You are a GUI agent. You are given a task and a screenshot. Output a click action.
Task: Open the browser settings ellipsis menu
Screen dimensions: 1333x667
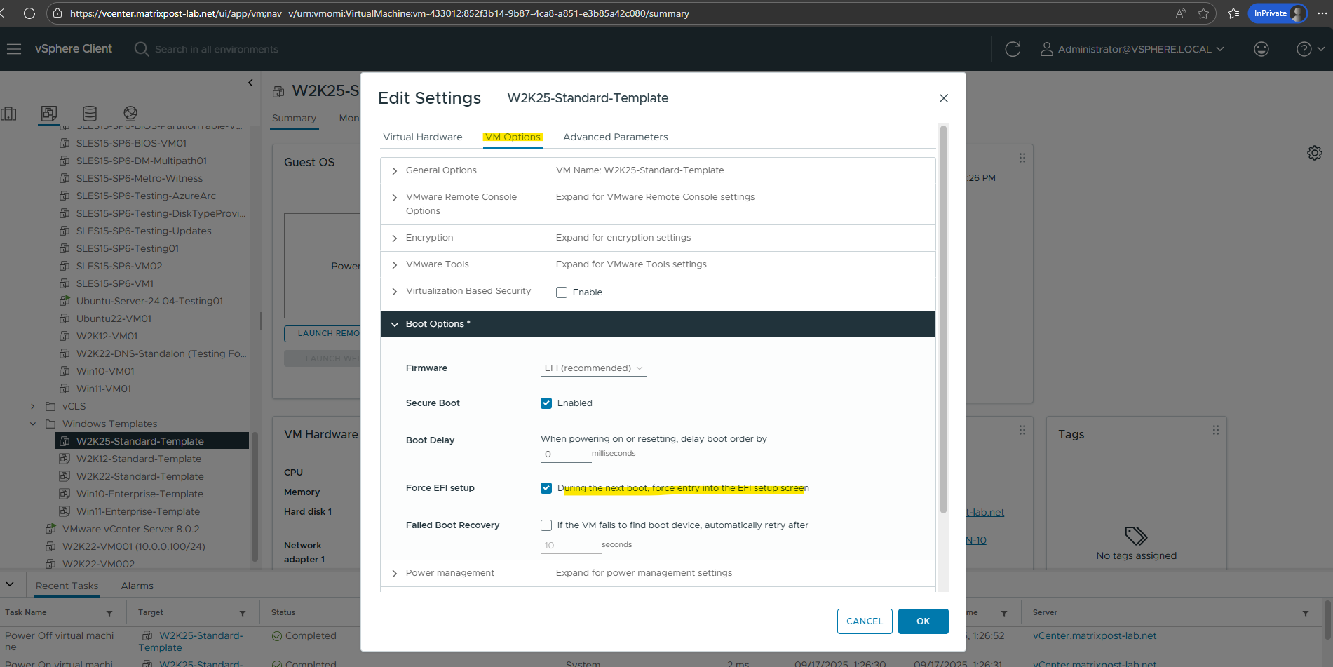[x=1322, y=13]
